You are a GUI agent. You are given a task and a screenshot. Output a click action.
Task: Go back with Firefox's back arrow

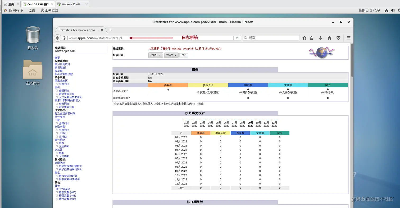[x=58, y=38]
